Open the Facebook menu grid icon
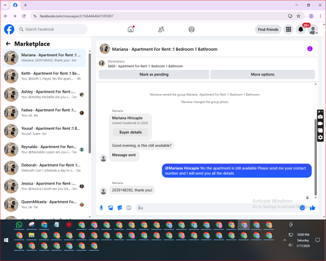This screenshot has width=326, height=261. [x=288, y=29]
